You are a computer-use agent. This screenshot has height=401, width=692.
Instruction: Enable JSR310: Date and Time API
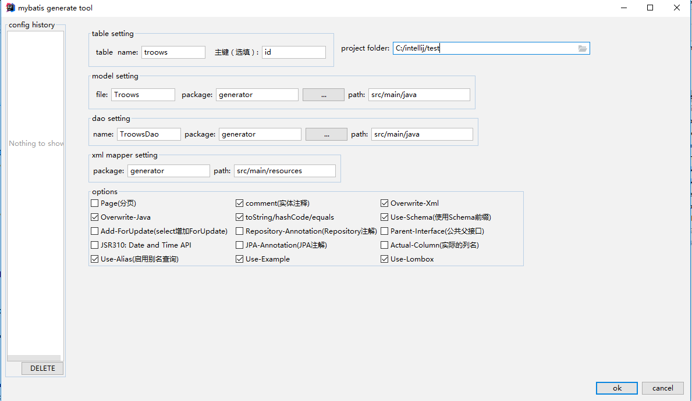coord(95,245)
